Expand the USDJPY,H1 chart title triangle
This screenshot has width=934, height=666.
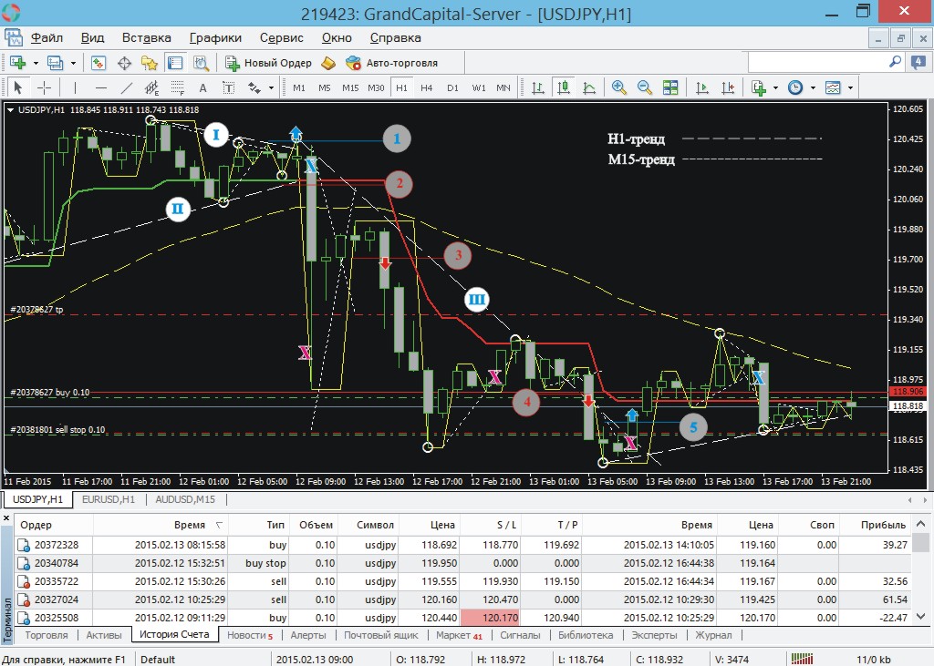(10, 110)
